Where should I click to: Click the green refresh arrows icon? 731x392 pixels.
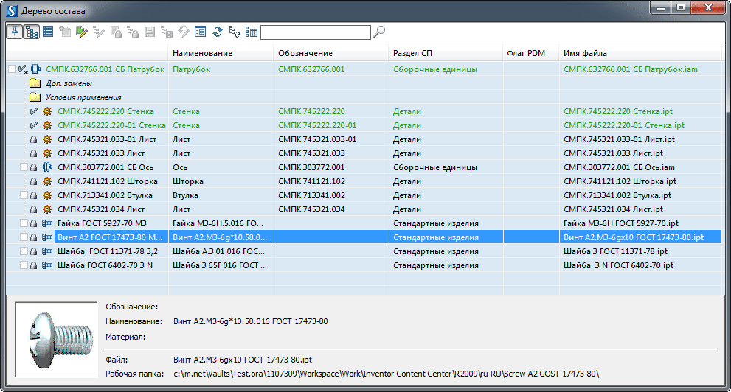pos(218,32)
